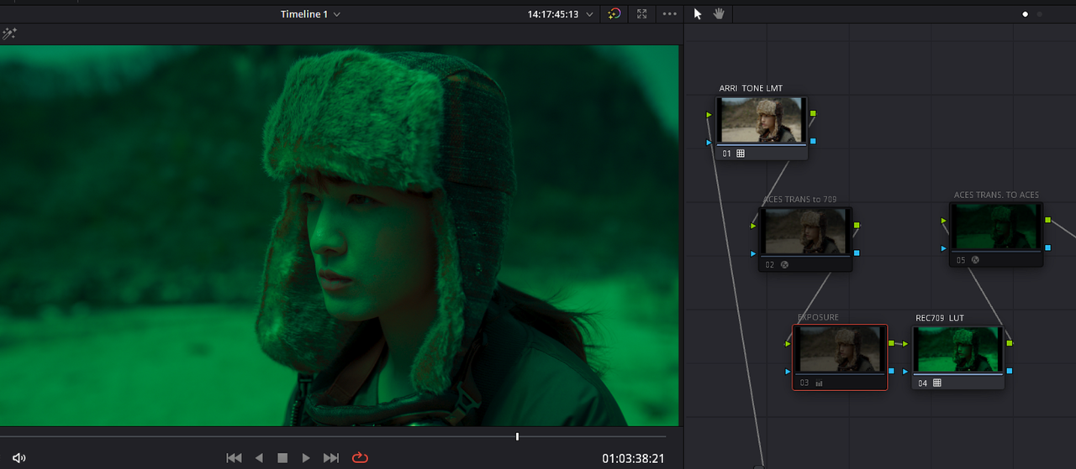Screen dimensions: 1076x469
Task: Click node 05 green RGB output
Action: [1047, 220]
